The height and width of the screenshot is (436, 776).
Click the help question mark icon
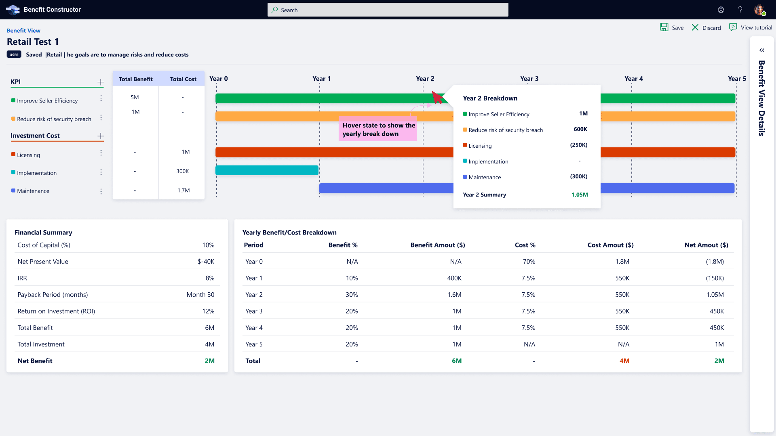740,10
